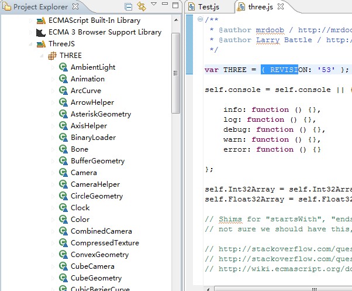This screenshot has height=291, width=352.
Task: Click the 'Larry' author name in comment
Action: (x=268, y=40)
